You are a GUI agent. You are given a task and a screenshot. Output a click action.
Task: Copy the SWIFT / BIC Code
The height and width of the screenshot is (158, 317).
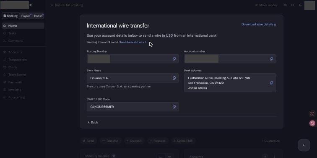(174, 107)
